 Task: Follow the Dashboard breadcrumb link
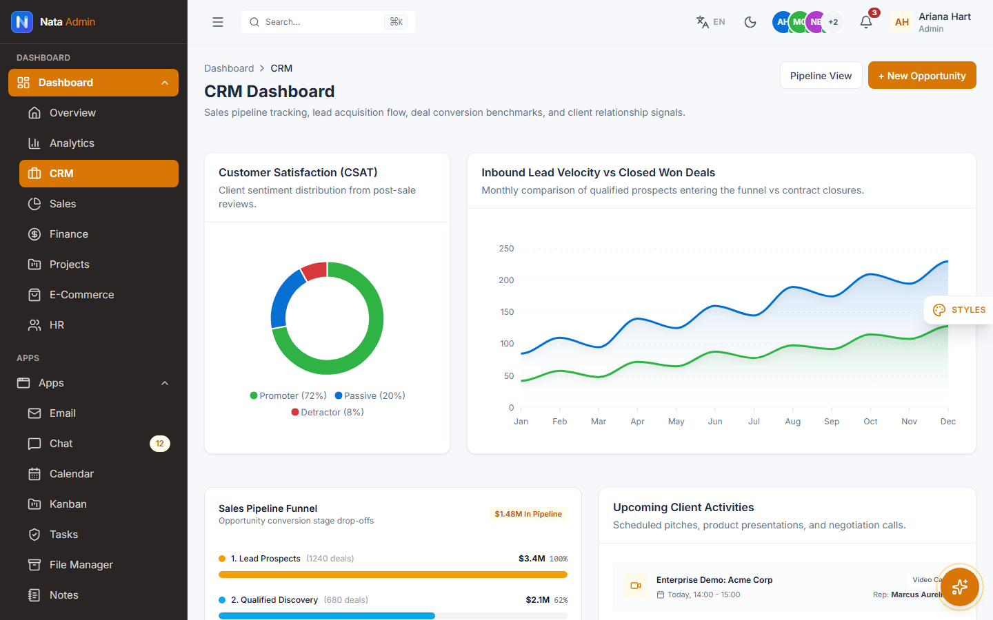click(x=229, y=68)
